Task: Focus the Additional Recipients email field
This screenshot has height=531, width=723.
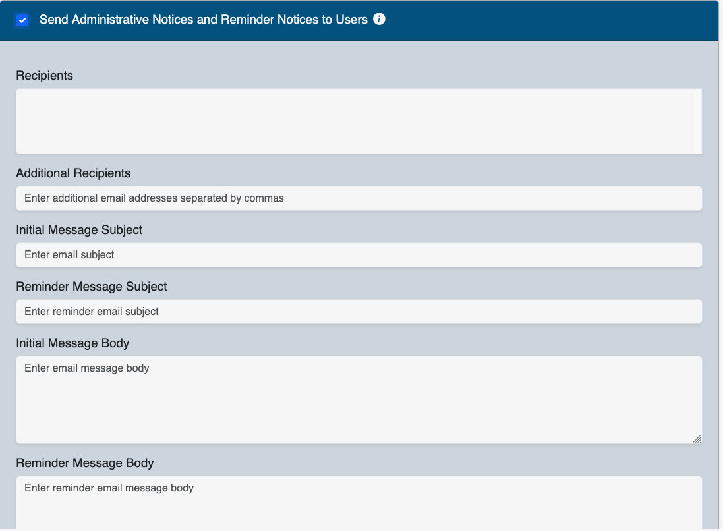Action: (359, 198)
